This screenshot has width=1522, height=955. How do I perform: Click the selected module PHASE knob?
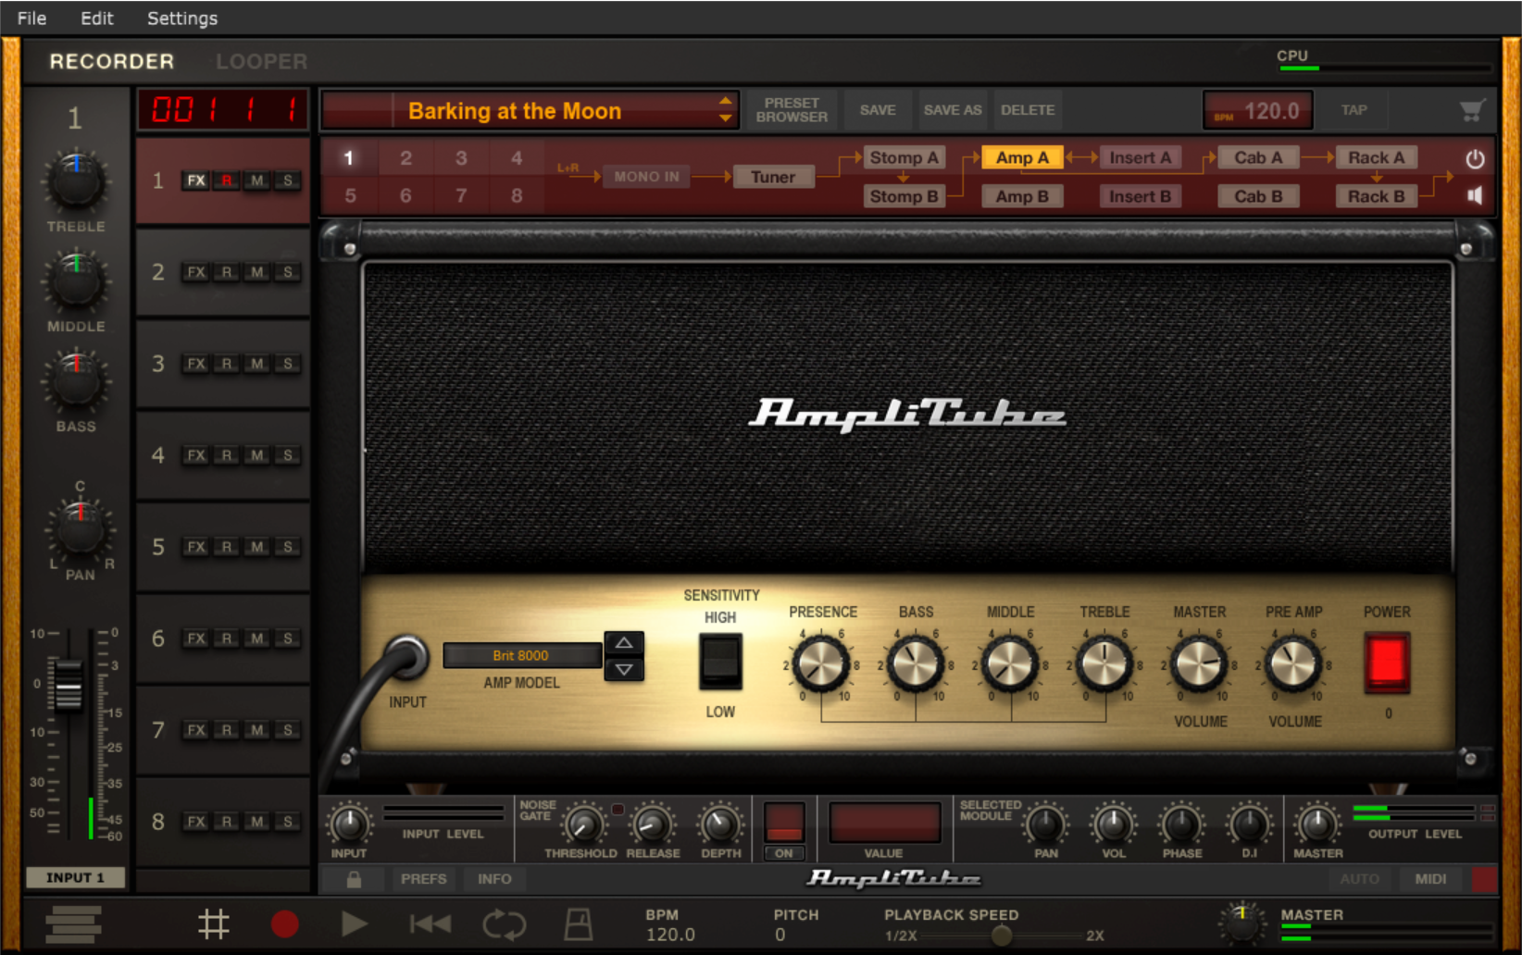click(1181, 824)
